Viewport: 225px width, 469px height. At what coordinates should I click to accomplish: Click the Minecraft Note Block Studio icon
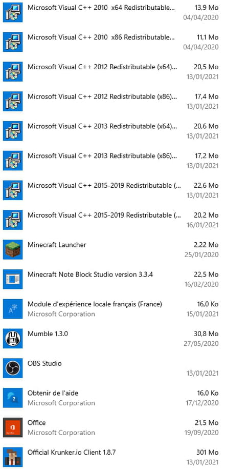click(x=13, y=279)
